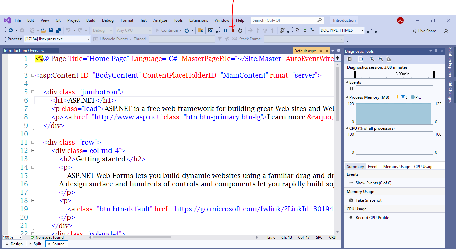
Task: Open the zoom level 100 % dropdown
Action: click(x=20, y=237)
